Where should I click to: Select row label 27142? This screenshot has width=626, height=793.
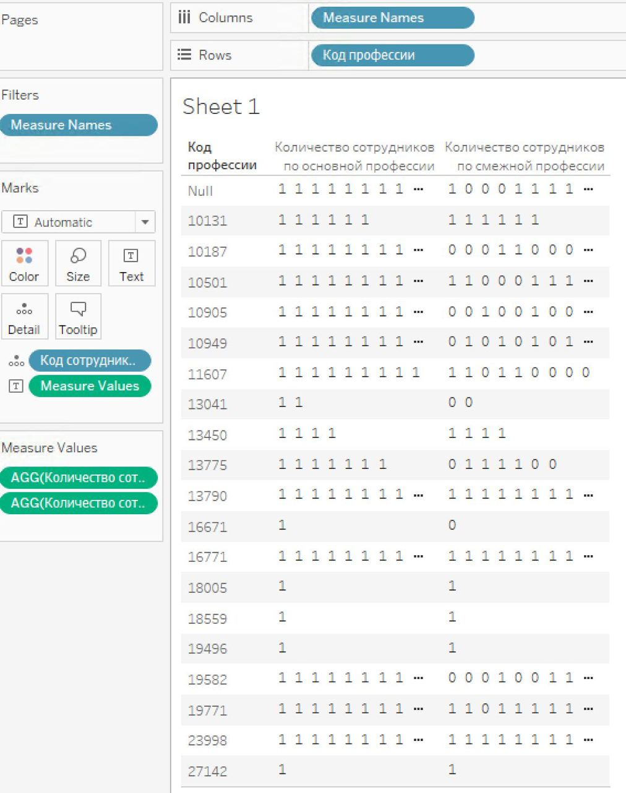tap(207, 771)
